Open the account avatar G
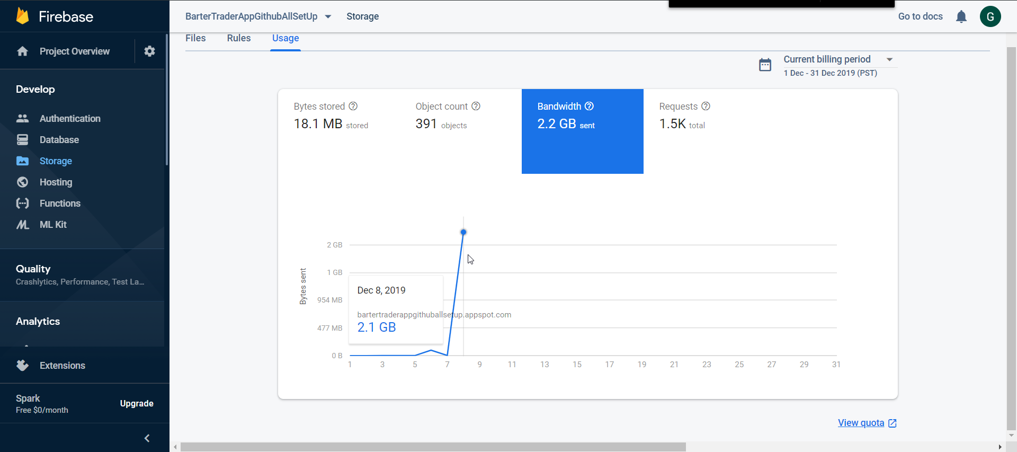The width and height of the screenshot is (1017, 452). pyautogui.click(x=990, y=16)
